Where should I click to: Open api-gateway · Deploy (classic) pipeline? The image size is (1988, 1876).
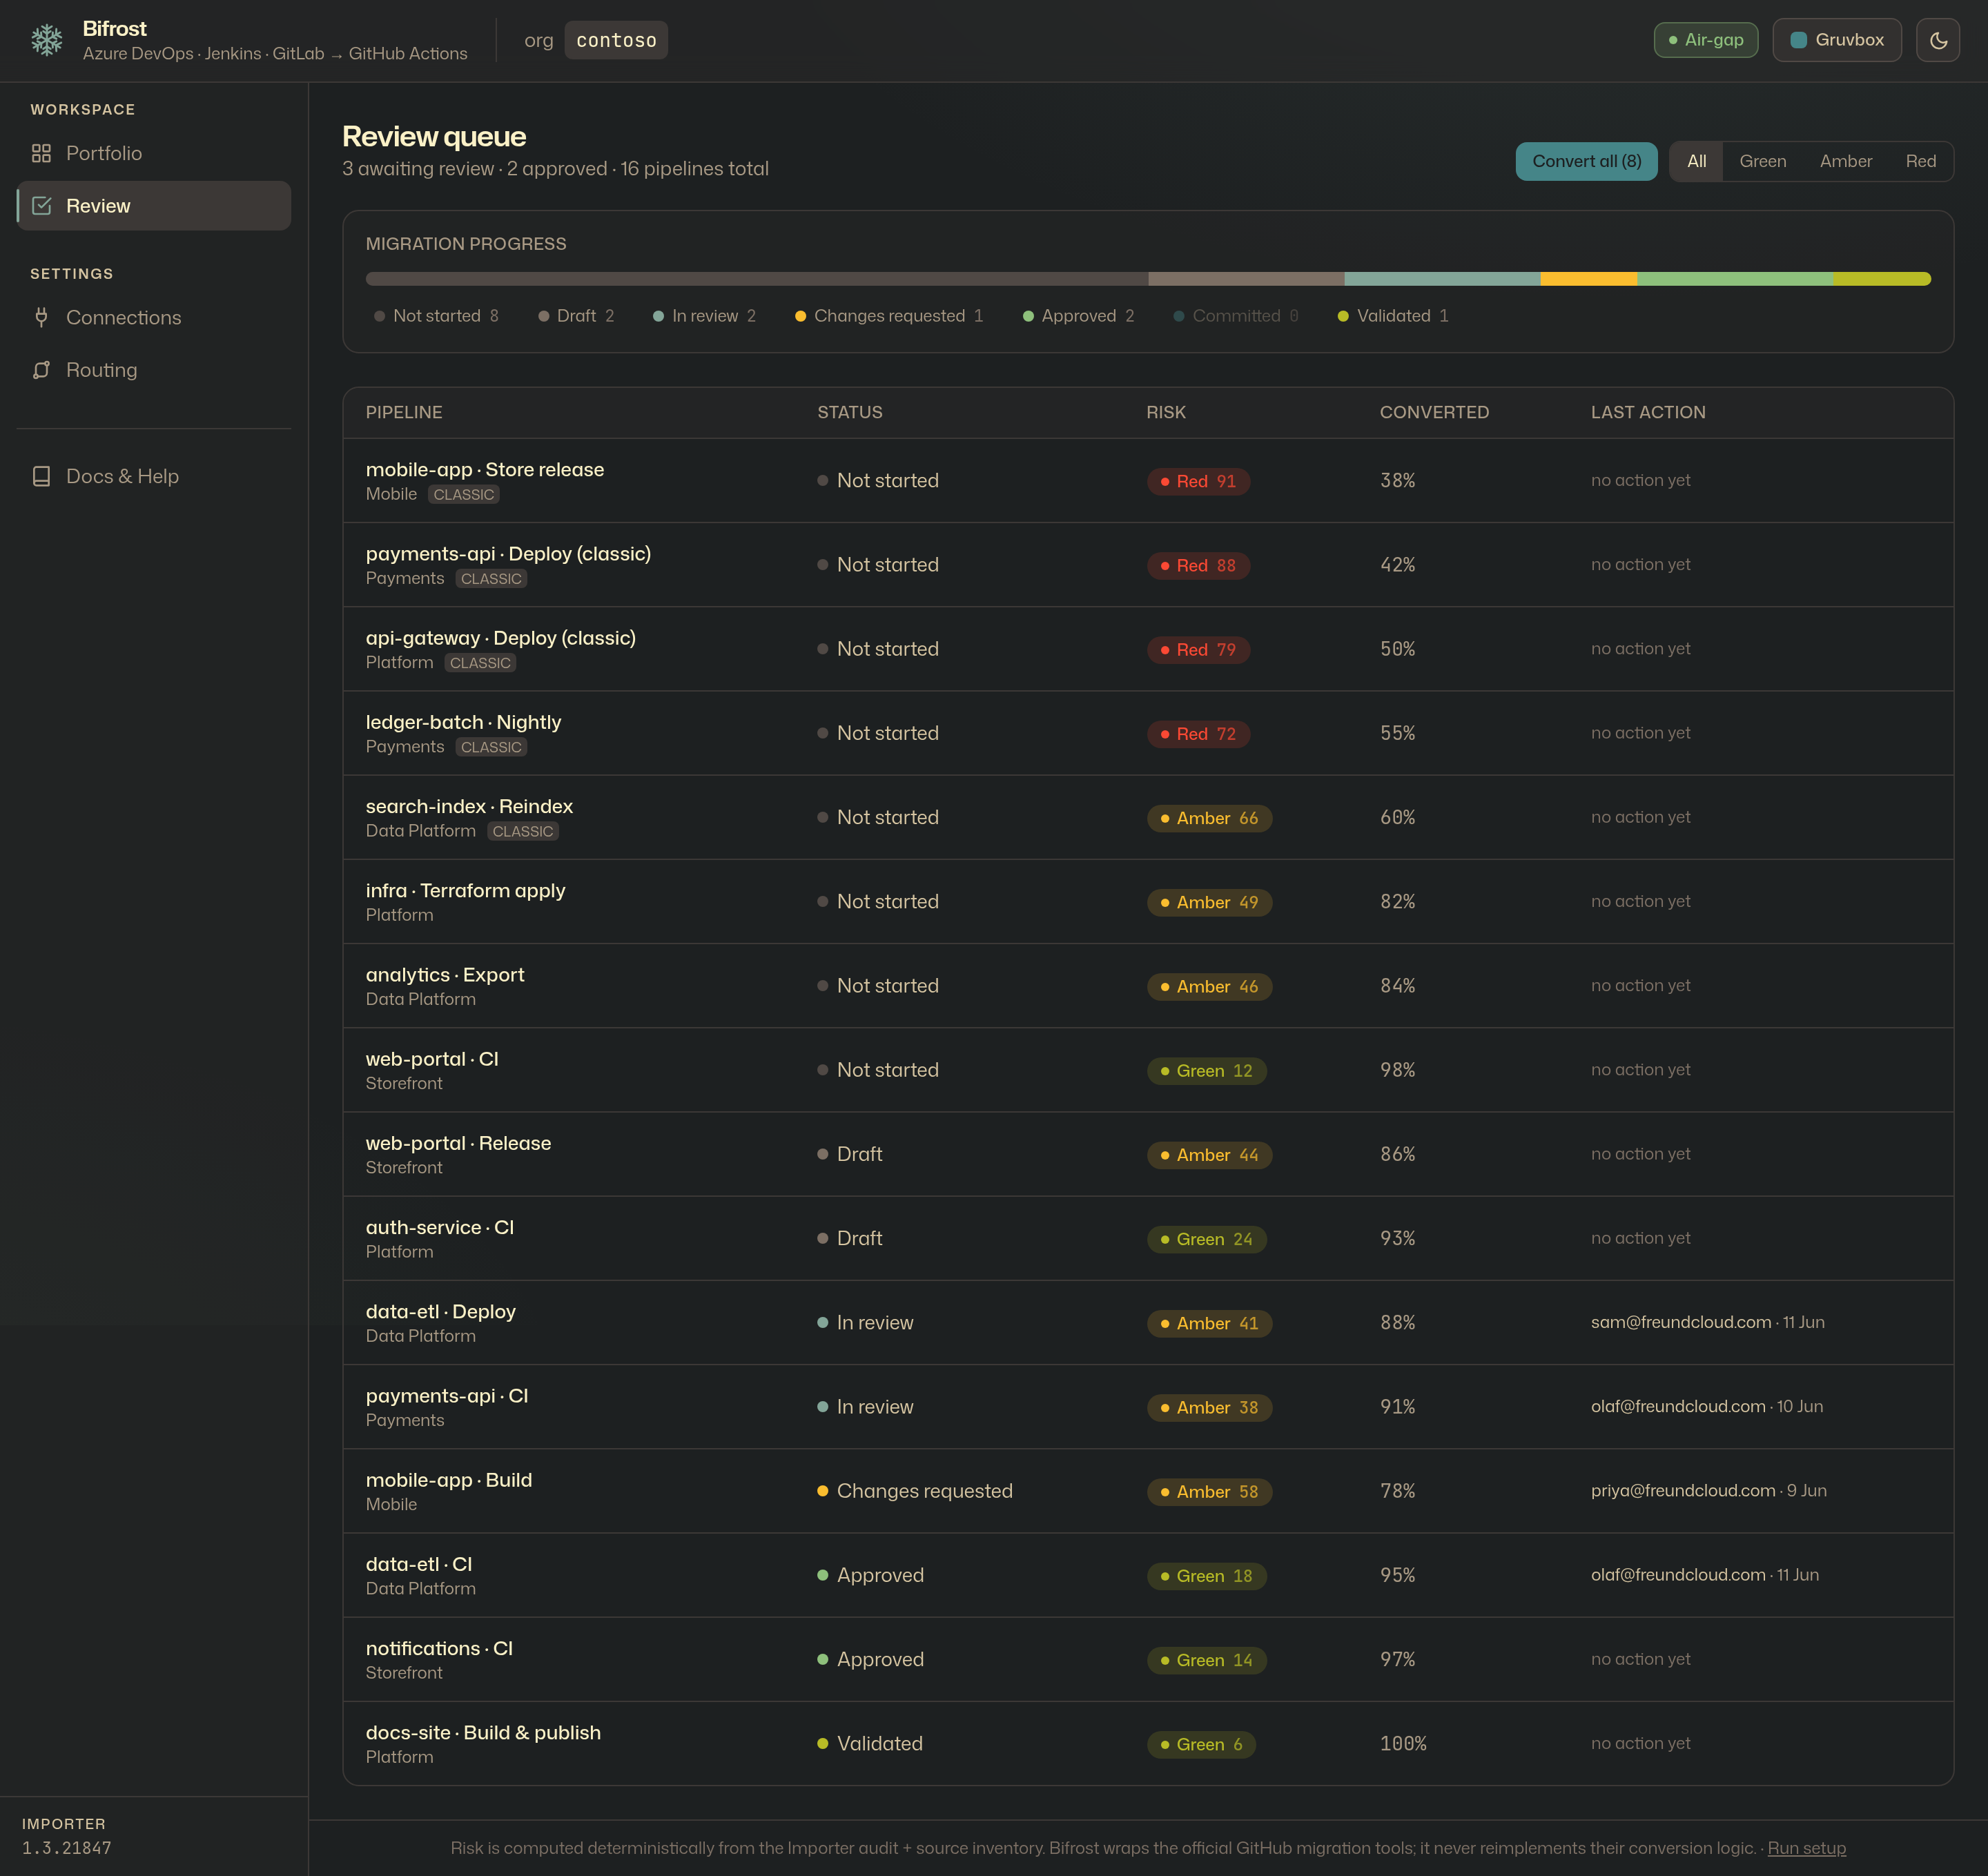[1148, 649]
